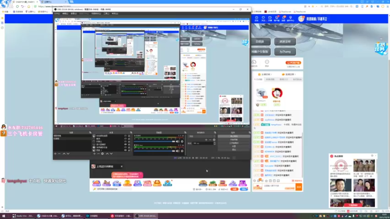The height and width of the screenshot is (219, 390).
Task: Click the stop streaming button in OBS Controls
Action: coord(234,136)
